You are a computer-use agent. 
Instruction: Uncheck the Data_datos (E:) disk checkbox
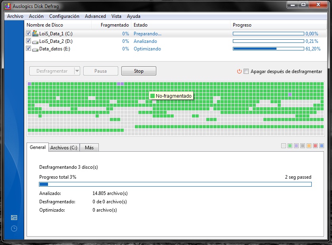tap(29, 48)
